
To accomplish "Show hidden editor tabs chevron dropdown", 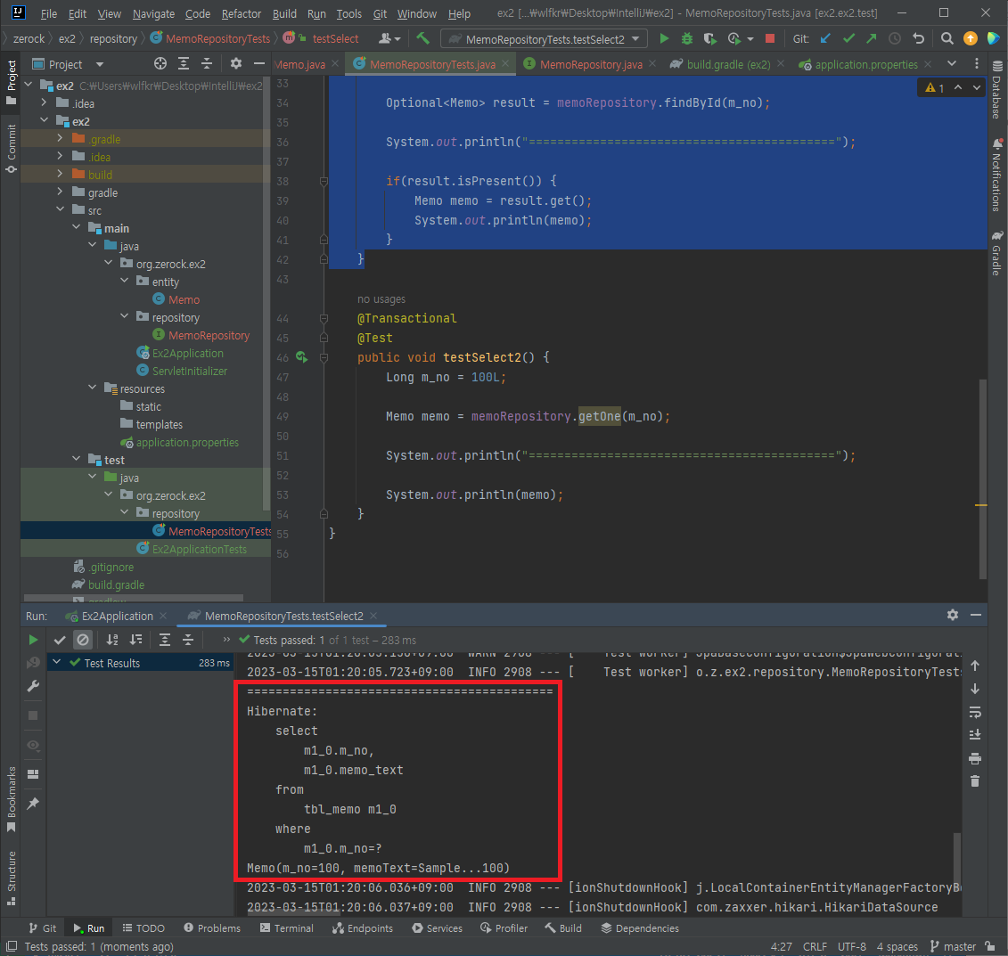I will pos(952,63).
